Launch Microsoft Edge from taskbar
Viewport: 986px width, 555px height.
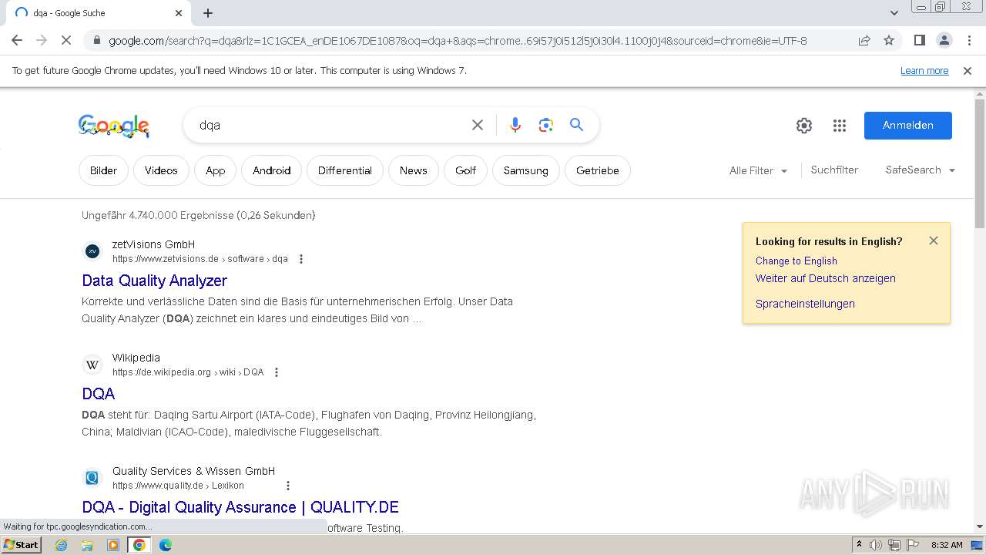pyautogui.click(x=165, y=545)
